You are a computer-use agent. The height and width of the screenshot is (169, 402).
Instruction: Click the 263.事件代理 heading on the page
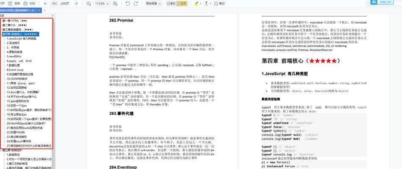point(121,113)
